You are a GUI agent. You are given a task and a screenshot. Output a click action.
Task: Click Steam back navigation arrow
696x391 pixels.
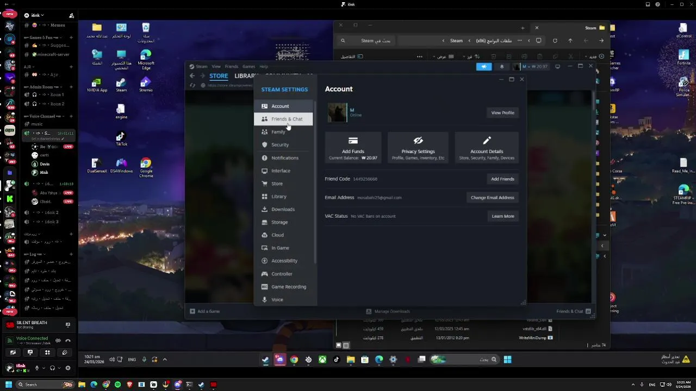coord(192,76)
